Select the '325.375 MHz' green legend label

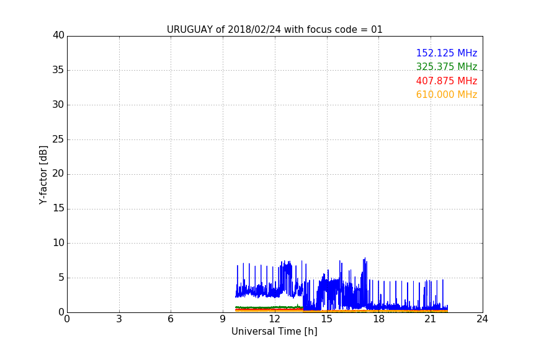coord(447,66)
